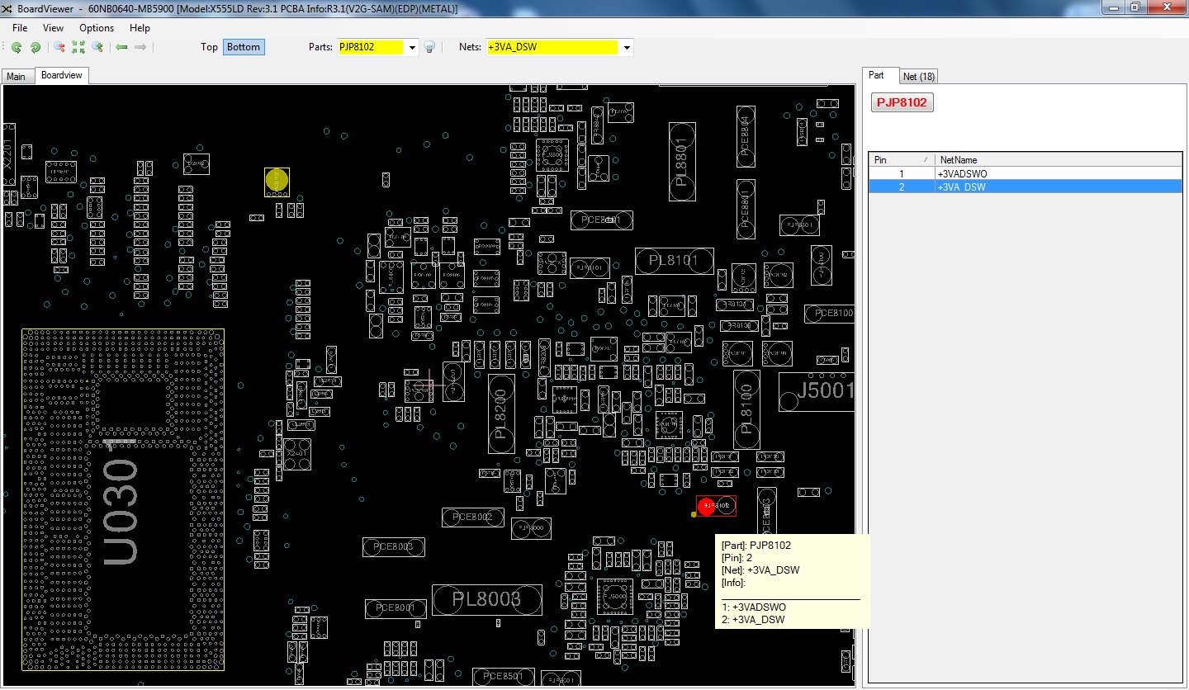Expand the Nets dropdown arrow
Screen dimensions: 1189x690
(x=628, y=47)
